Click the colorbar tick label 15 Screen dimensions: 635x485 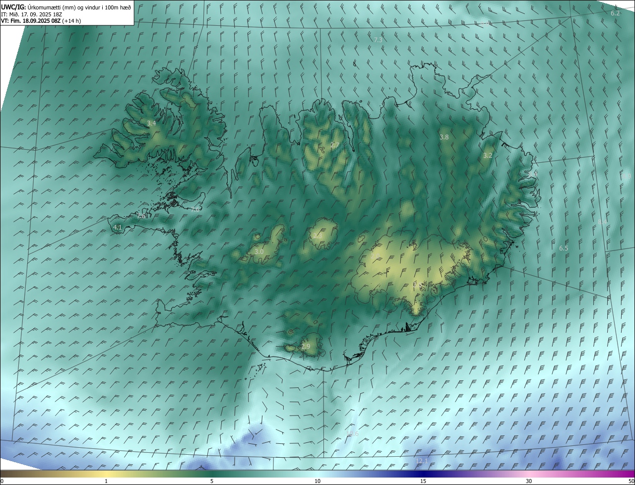point(423,481)
